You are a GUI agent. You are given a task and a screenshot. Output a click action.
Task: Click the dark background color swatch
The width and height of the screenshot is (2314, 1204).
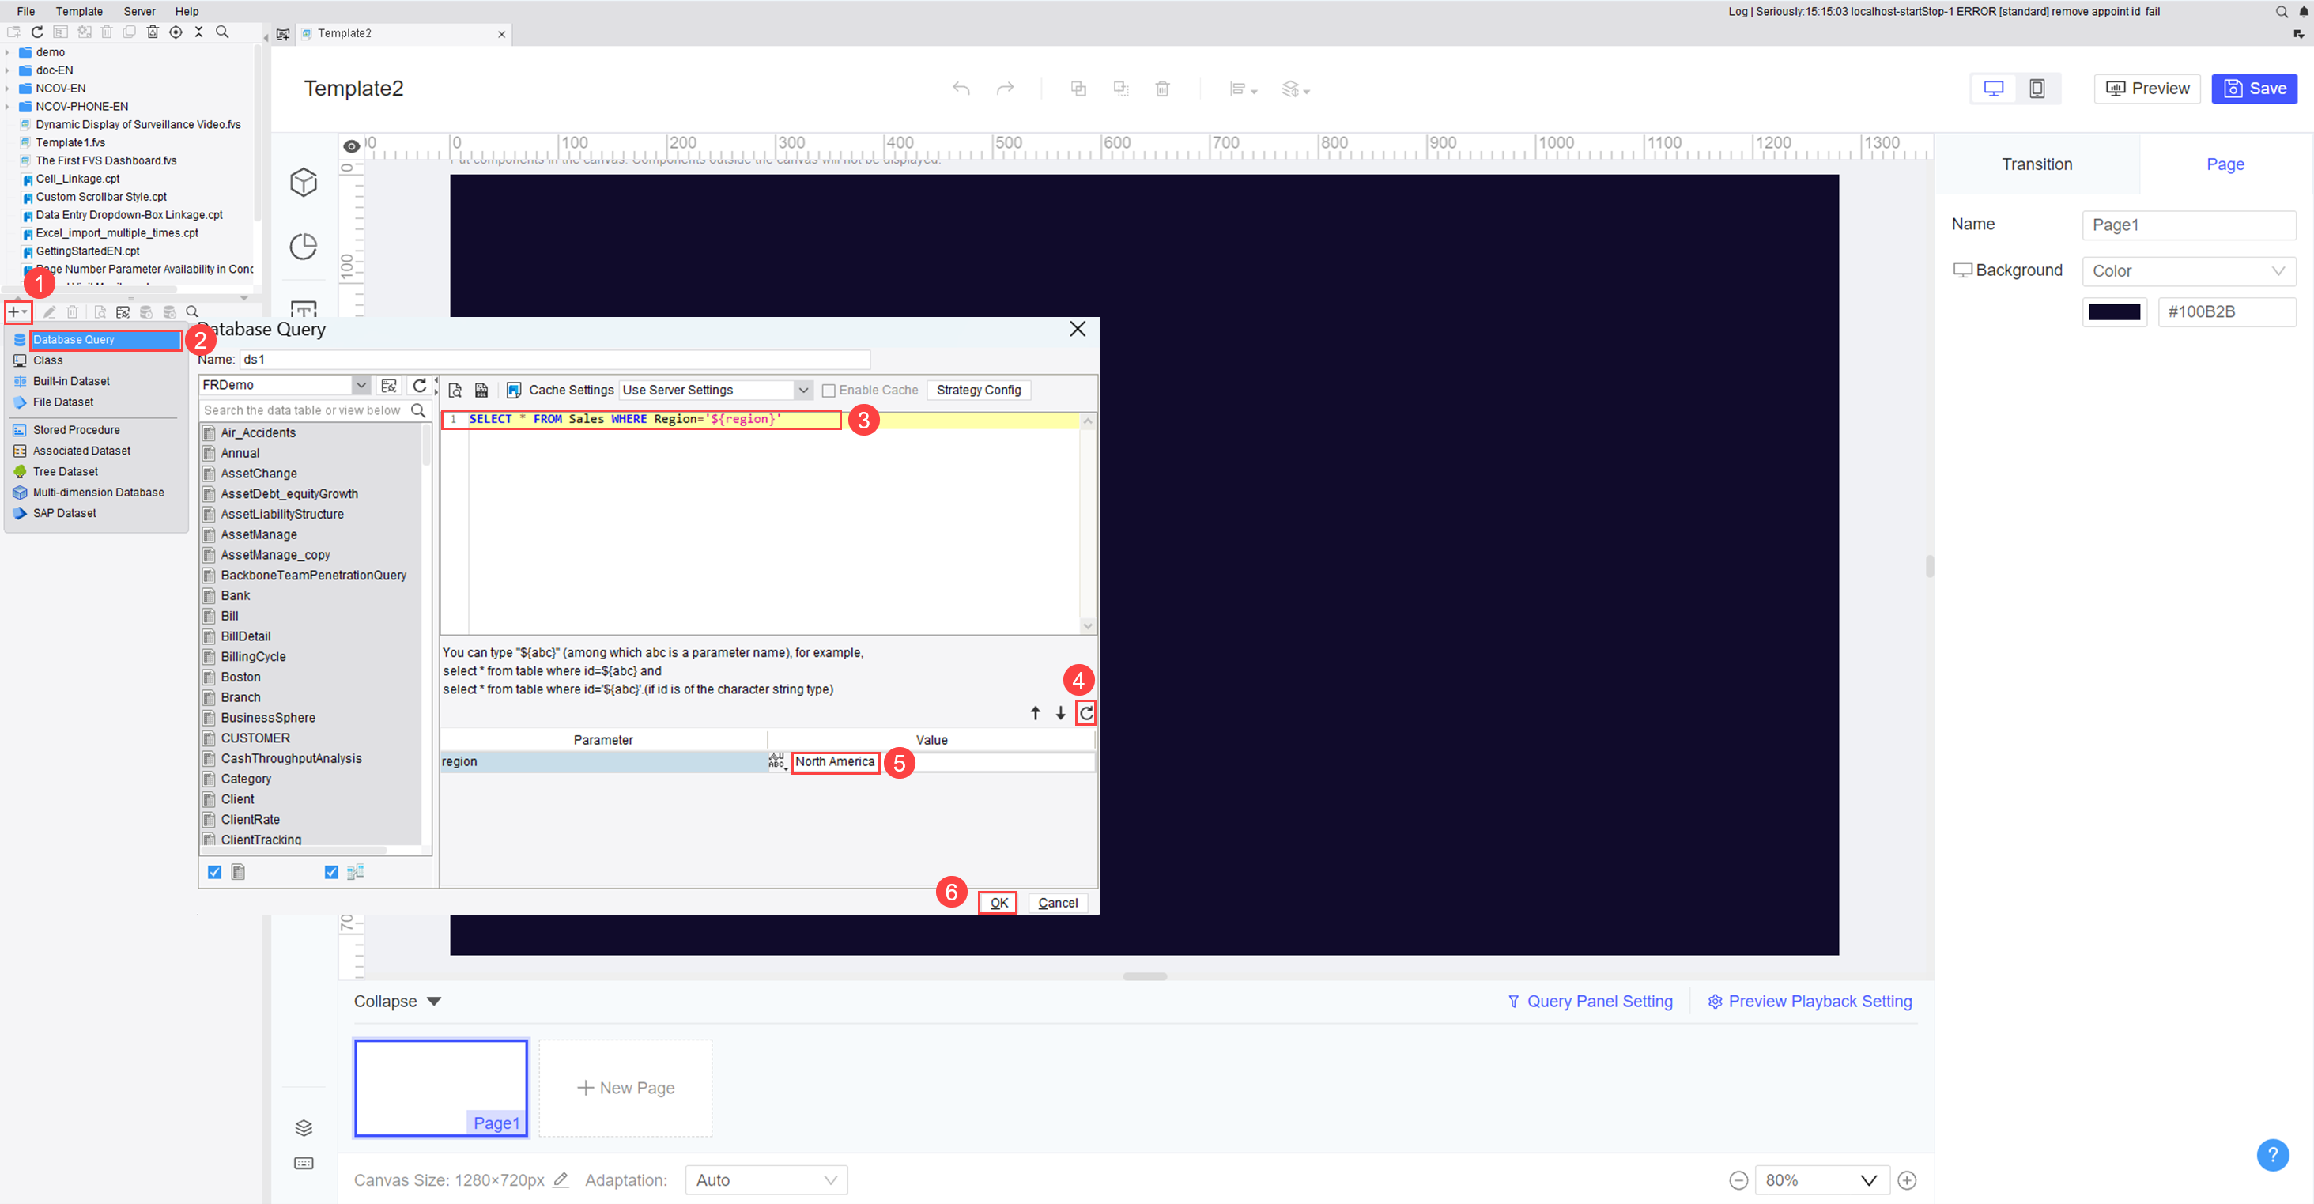pyautogui.click(x=2114, y=311)
